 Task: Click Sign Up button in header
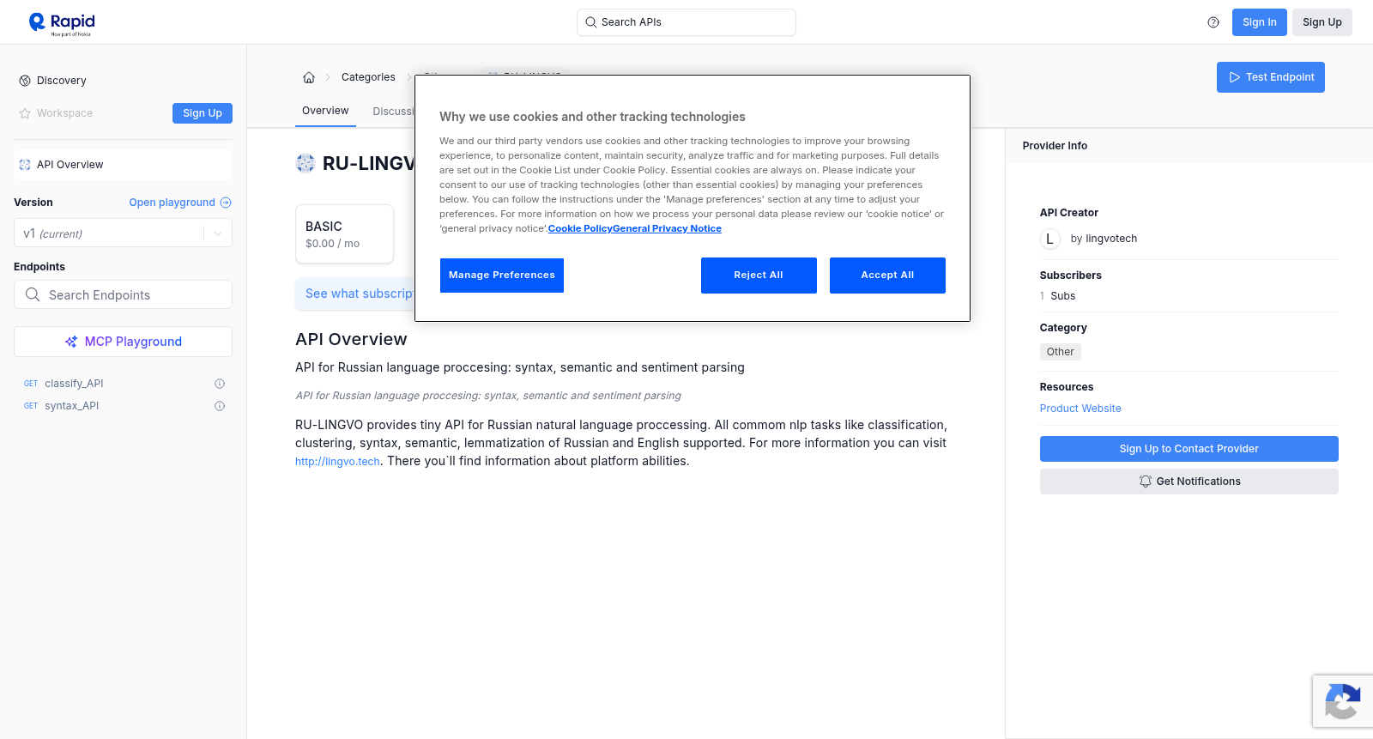[1322, 22]
